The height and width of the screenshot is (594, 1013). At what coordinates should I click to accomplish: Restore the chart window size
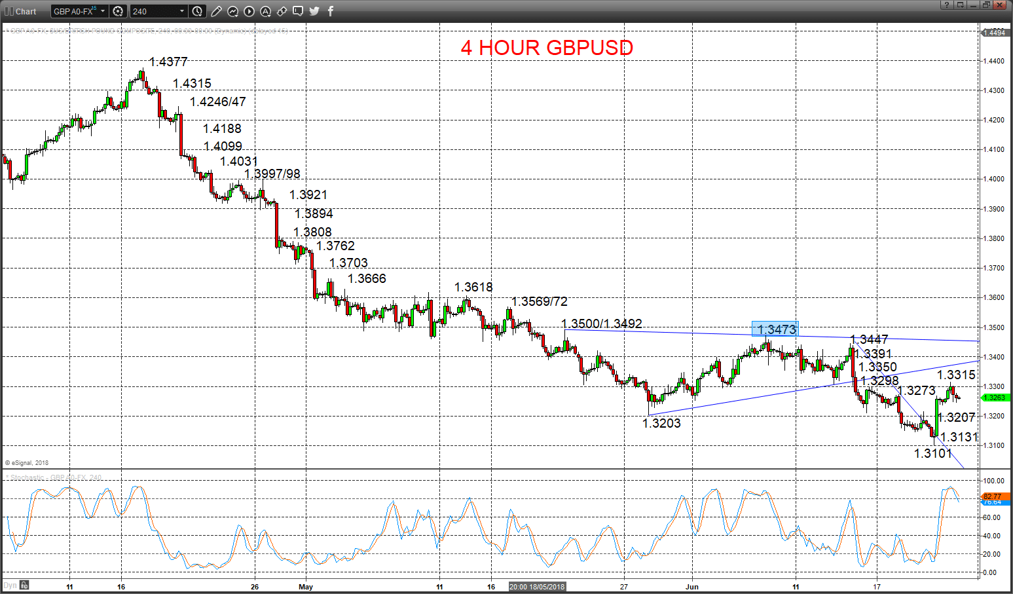(x=986, y=5)
